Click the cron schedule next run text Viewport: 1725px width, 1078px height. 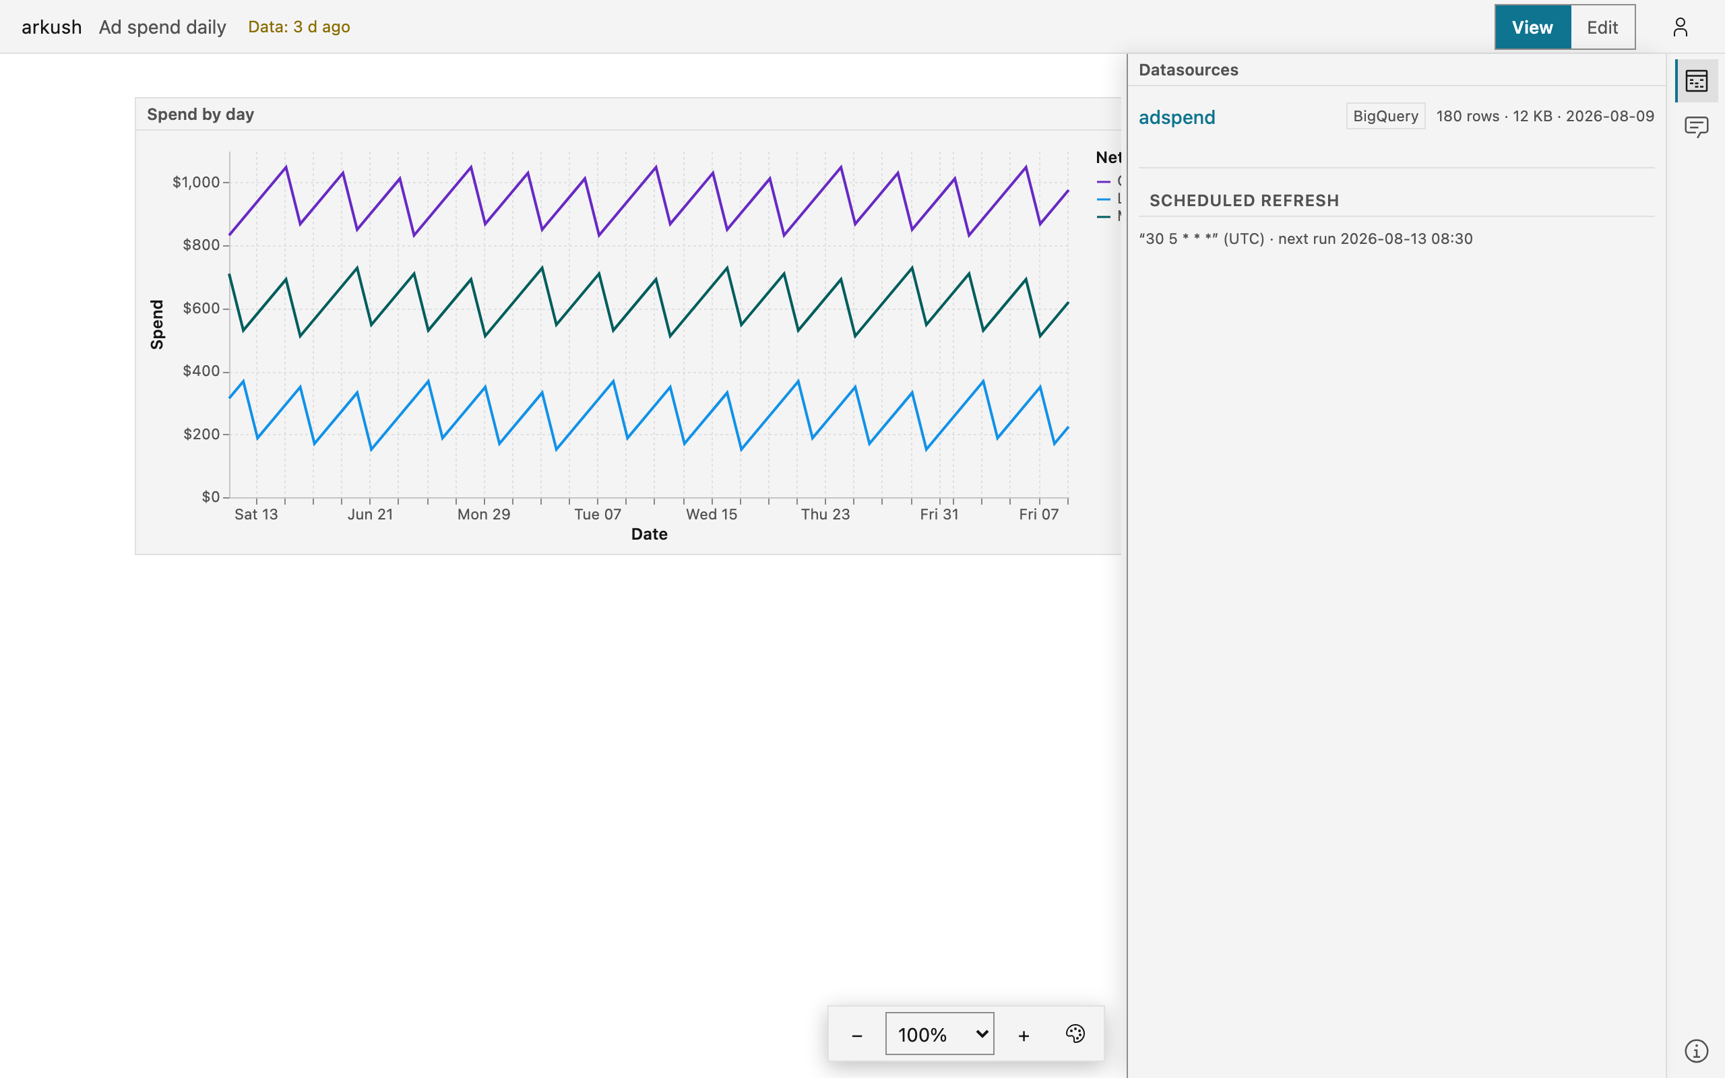[x=1305, y=239]
